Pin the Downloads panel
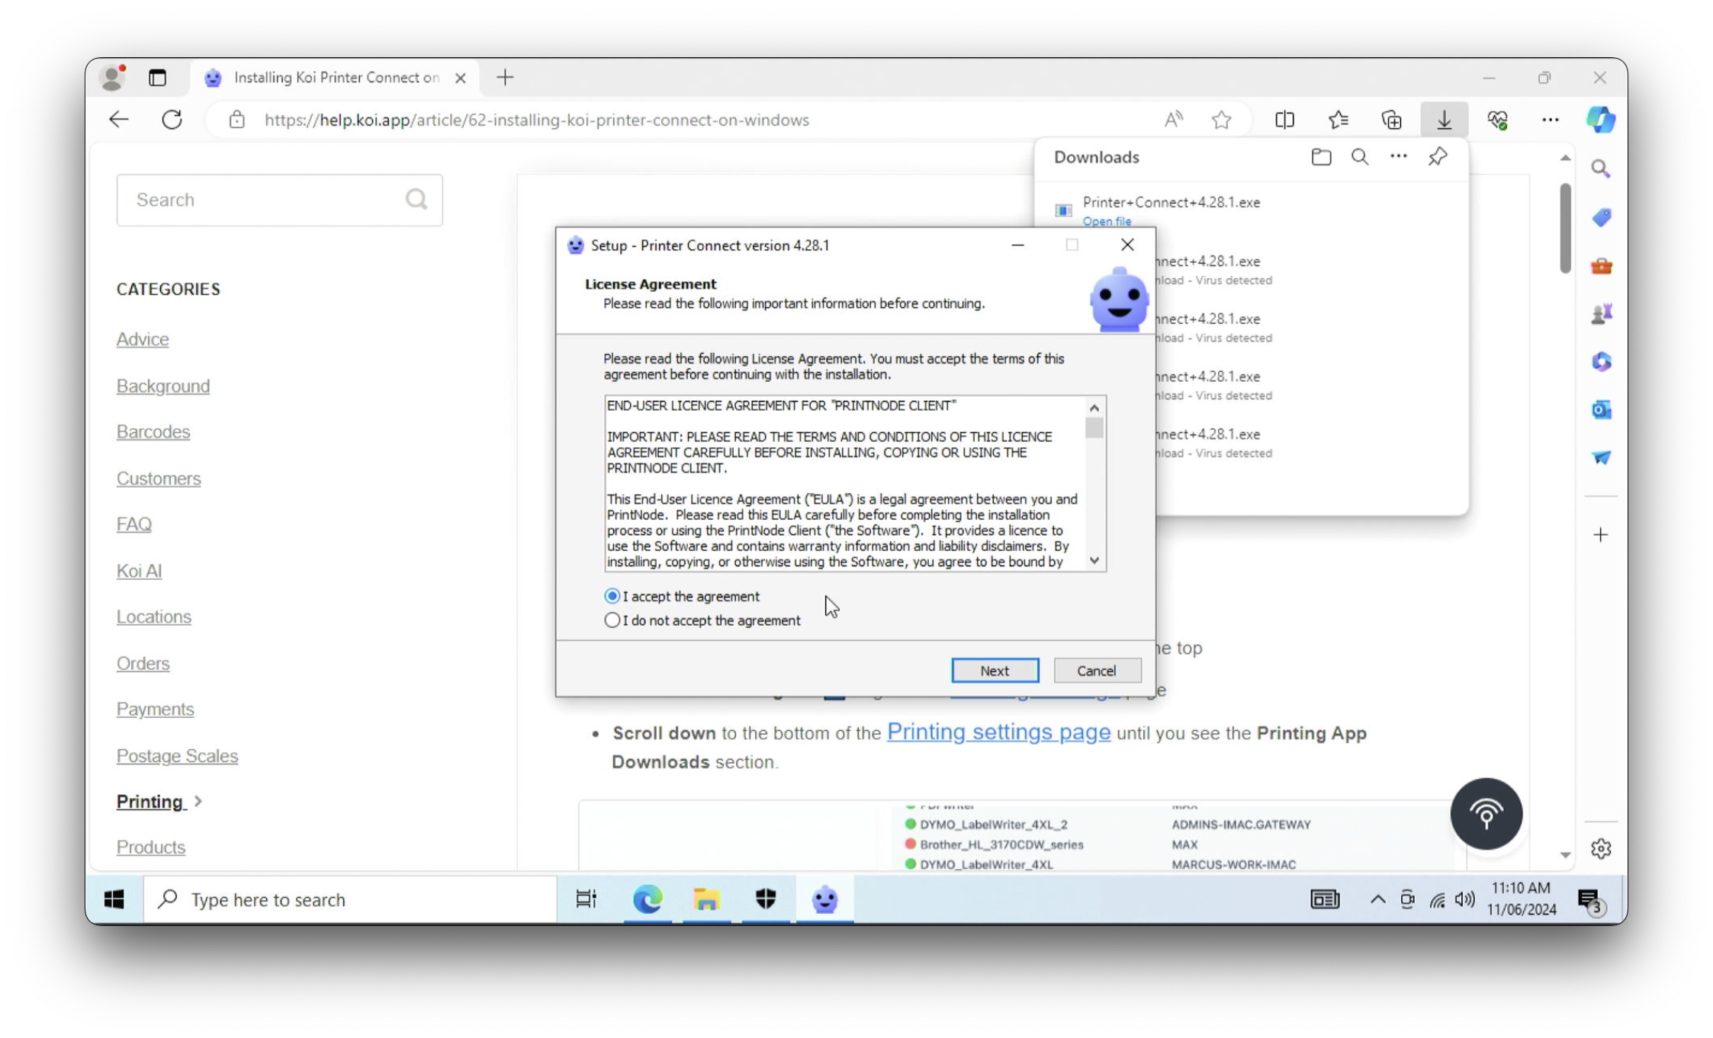The width and height of the screenshot is (1713, 1038). pyautogui.click(x=1438, y=157)
